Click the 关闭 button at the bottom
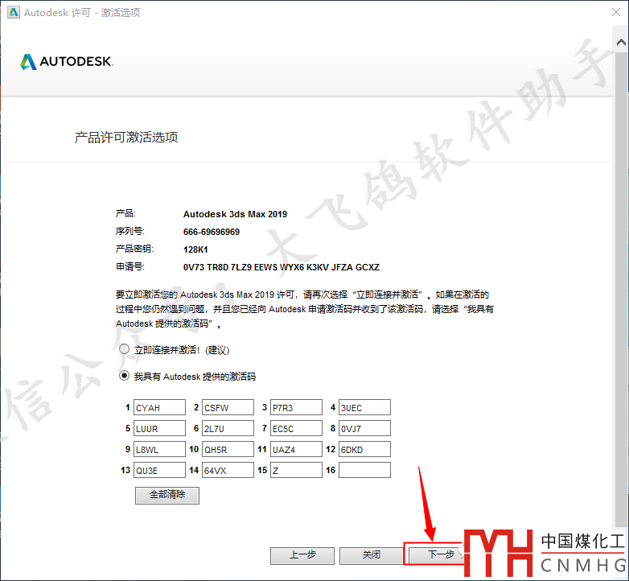The width and height of the screenshot is (629, 581). [x=371, y=554]
